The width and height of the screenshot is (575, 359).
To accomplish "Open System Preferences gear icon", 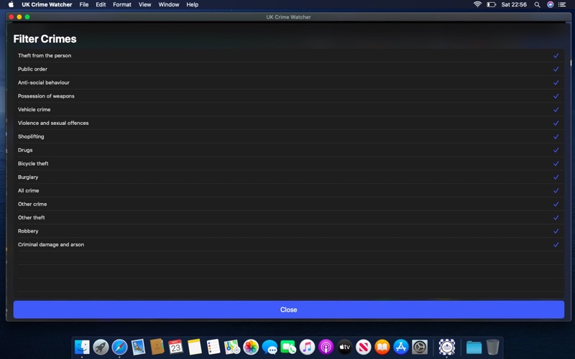I will pos(420,347).
